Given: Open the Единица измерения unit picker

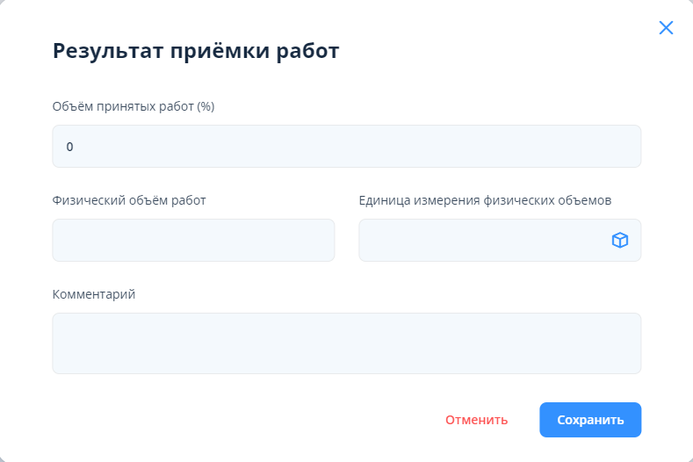Looking at the screenshot, I should click(x=620, y=240).
